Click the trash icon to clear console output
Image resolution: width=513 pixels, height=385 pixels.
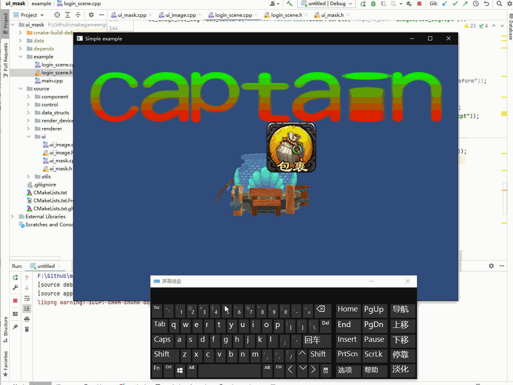pyautogui.click(x=27, y=329)
